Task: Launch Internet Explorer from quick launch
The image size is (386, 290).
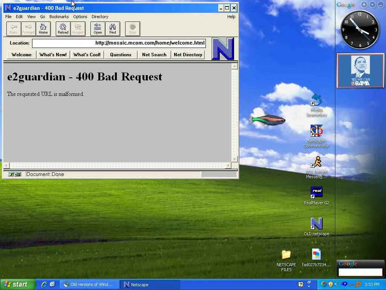Action: (44, 284)
